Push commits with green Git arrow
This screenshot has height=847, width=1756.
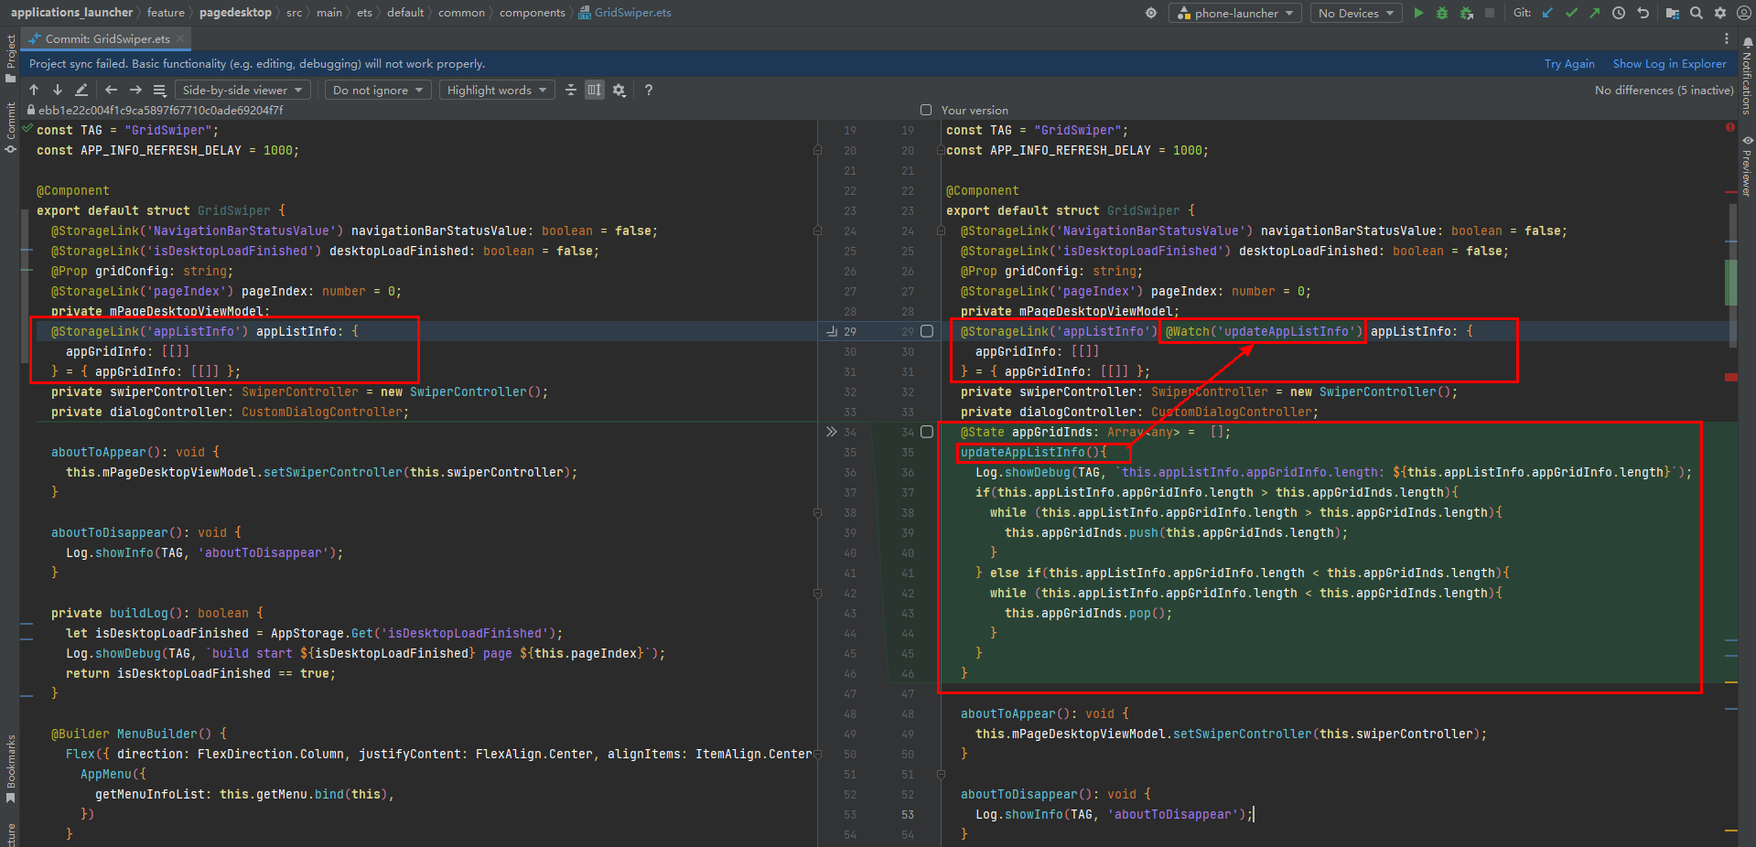[1595, 13]
